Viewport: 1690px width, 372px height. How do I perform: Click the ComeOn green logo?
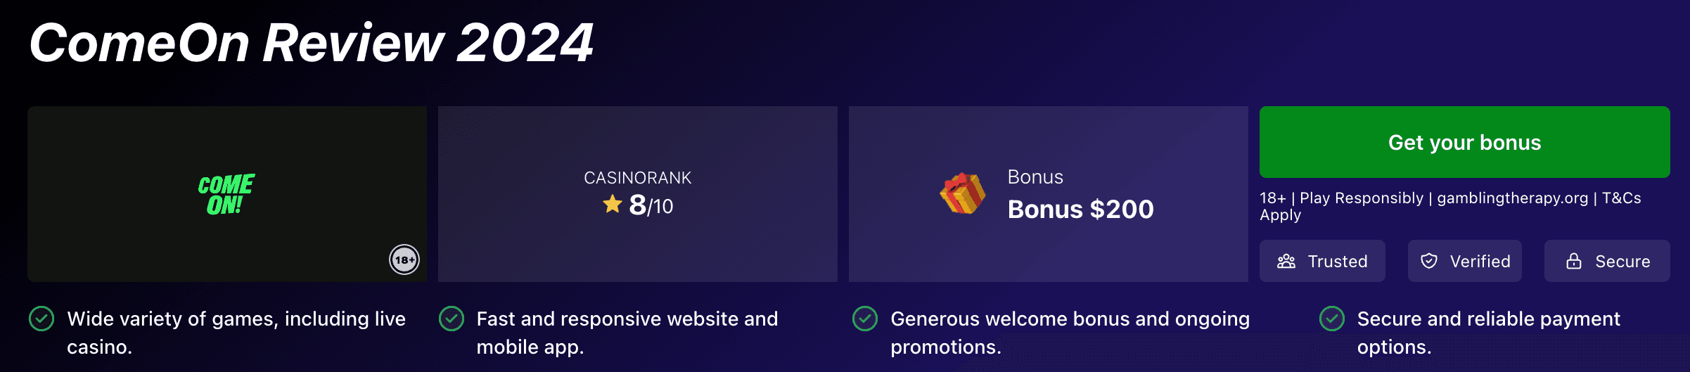226,194
